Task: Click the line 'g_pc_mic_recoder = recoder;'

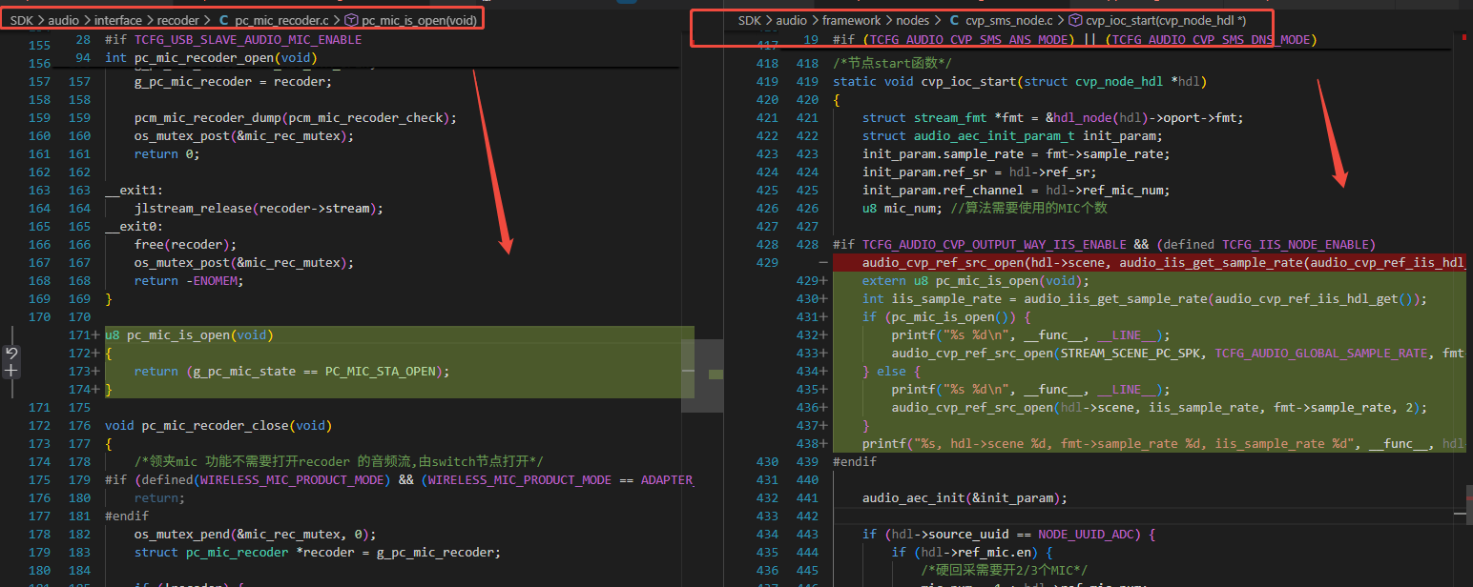Action: pos(233,81)
